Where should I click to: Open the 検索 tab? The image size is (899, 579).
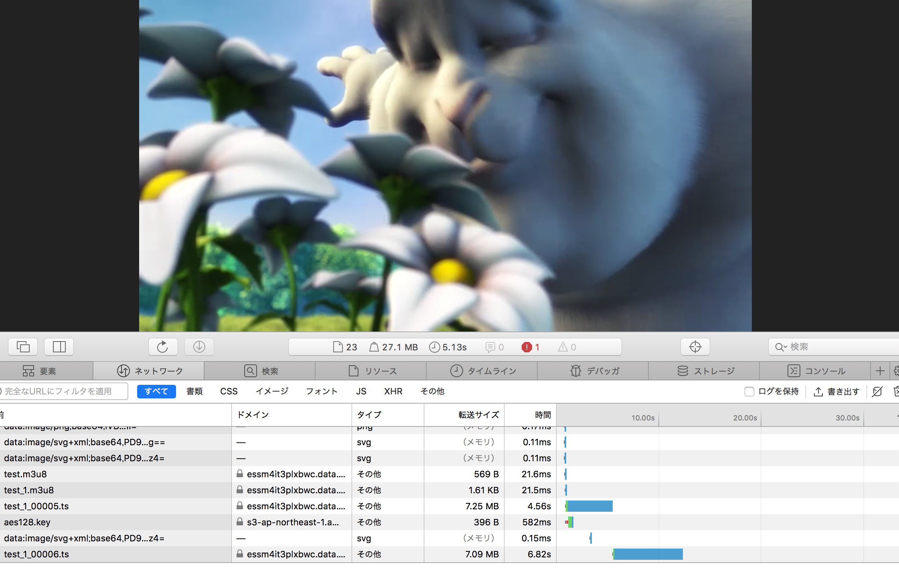click(260, 371)
